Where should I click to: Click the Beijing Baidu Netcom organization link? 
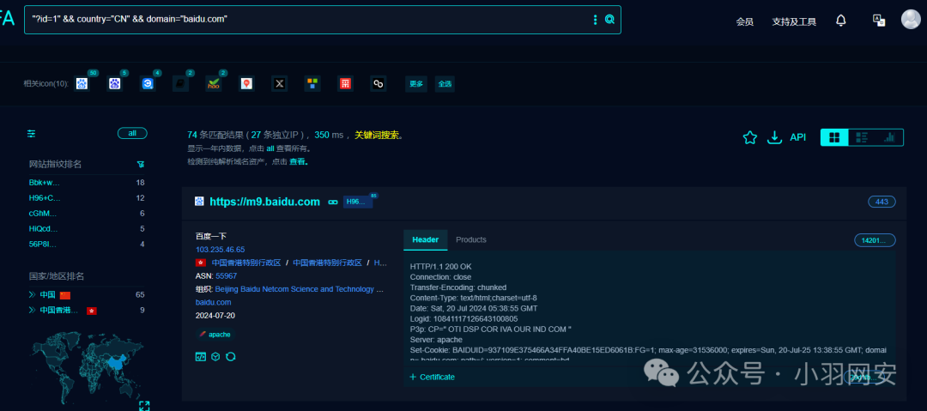click(x=300, y=289)
